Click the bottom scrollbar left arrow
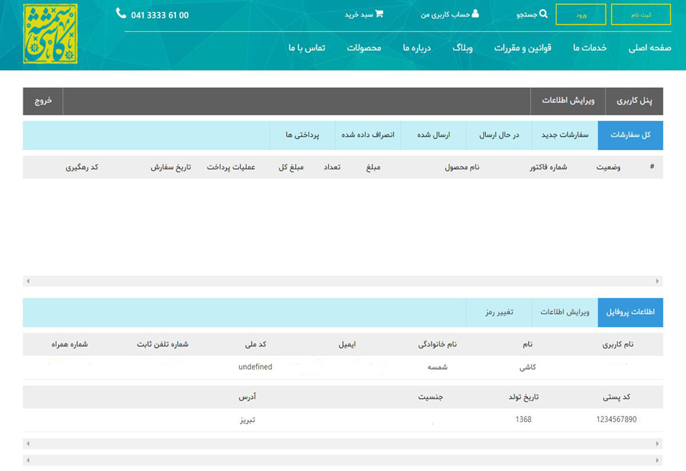Viewport: 686px width, 471px height. click(28, 460)
